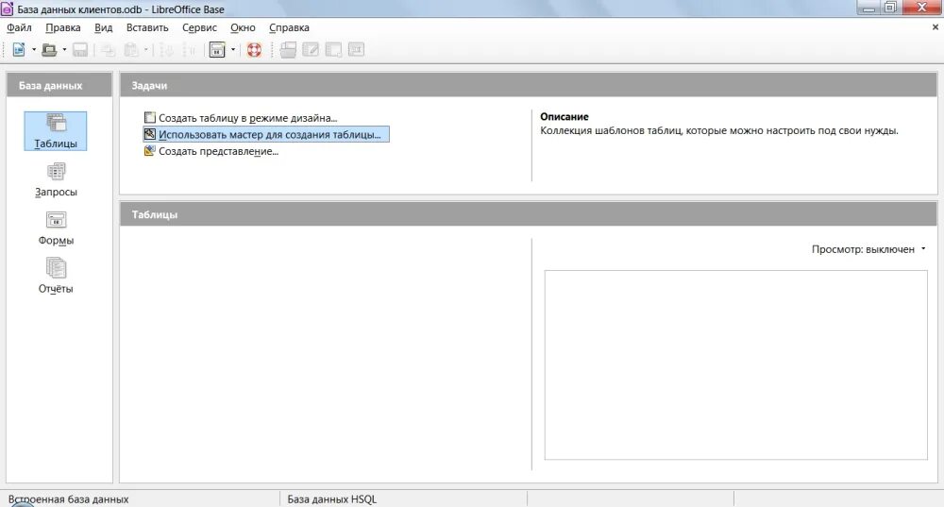Viewport: 944px width, 507px height.
Task: Click the Задачи panel header
Action: click(528, 86)
